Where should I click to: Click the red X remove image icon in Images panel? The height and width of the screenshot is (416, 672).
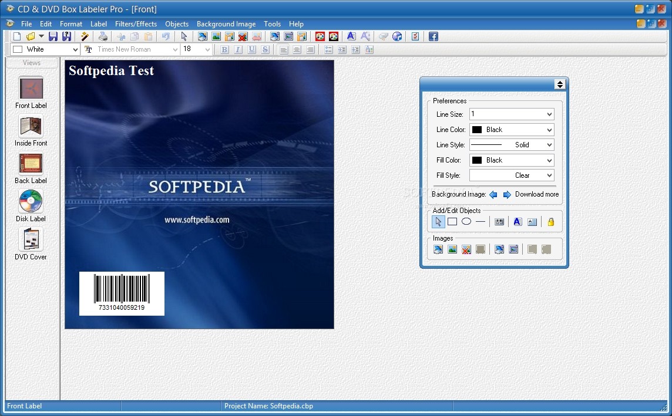click(x=466, y=249)
